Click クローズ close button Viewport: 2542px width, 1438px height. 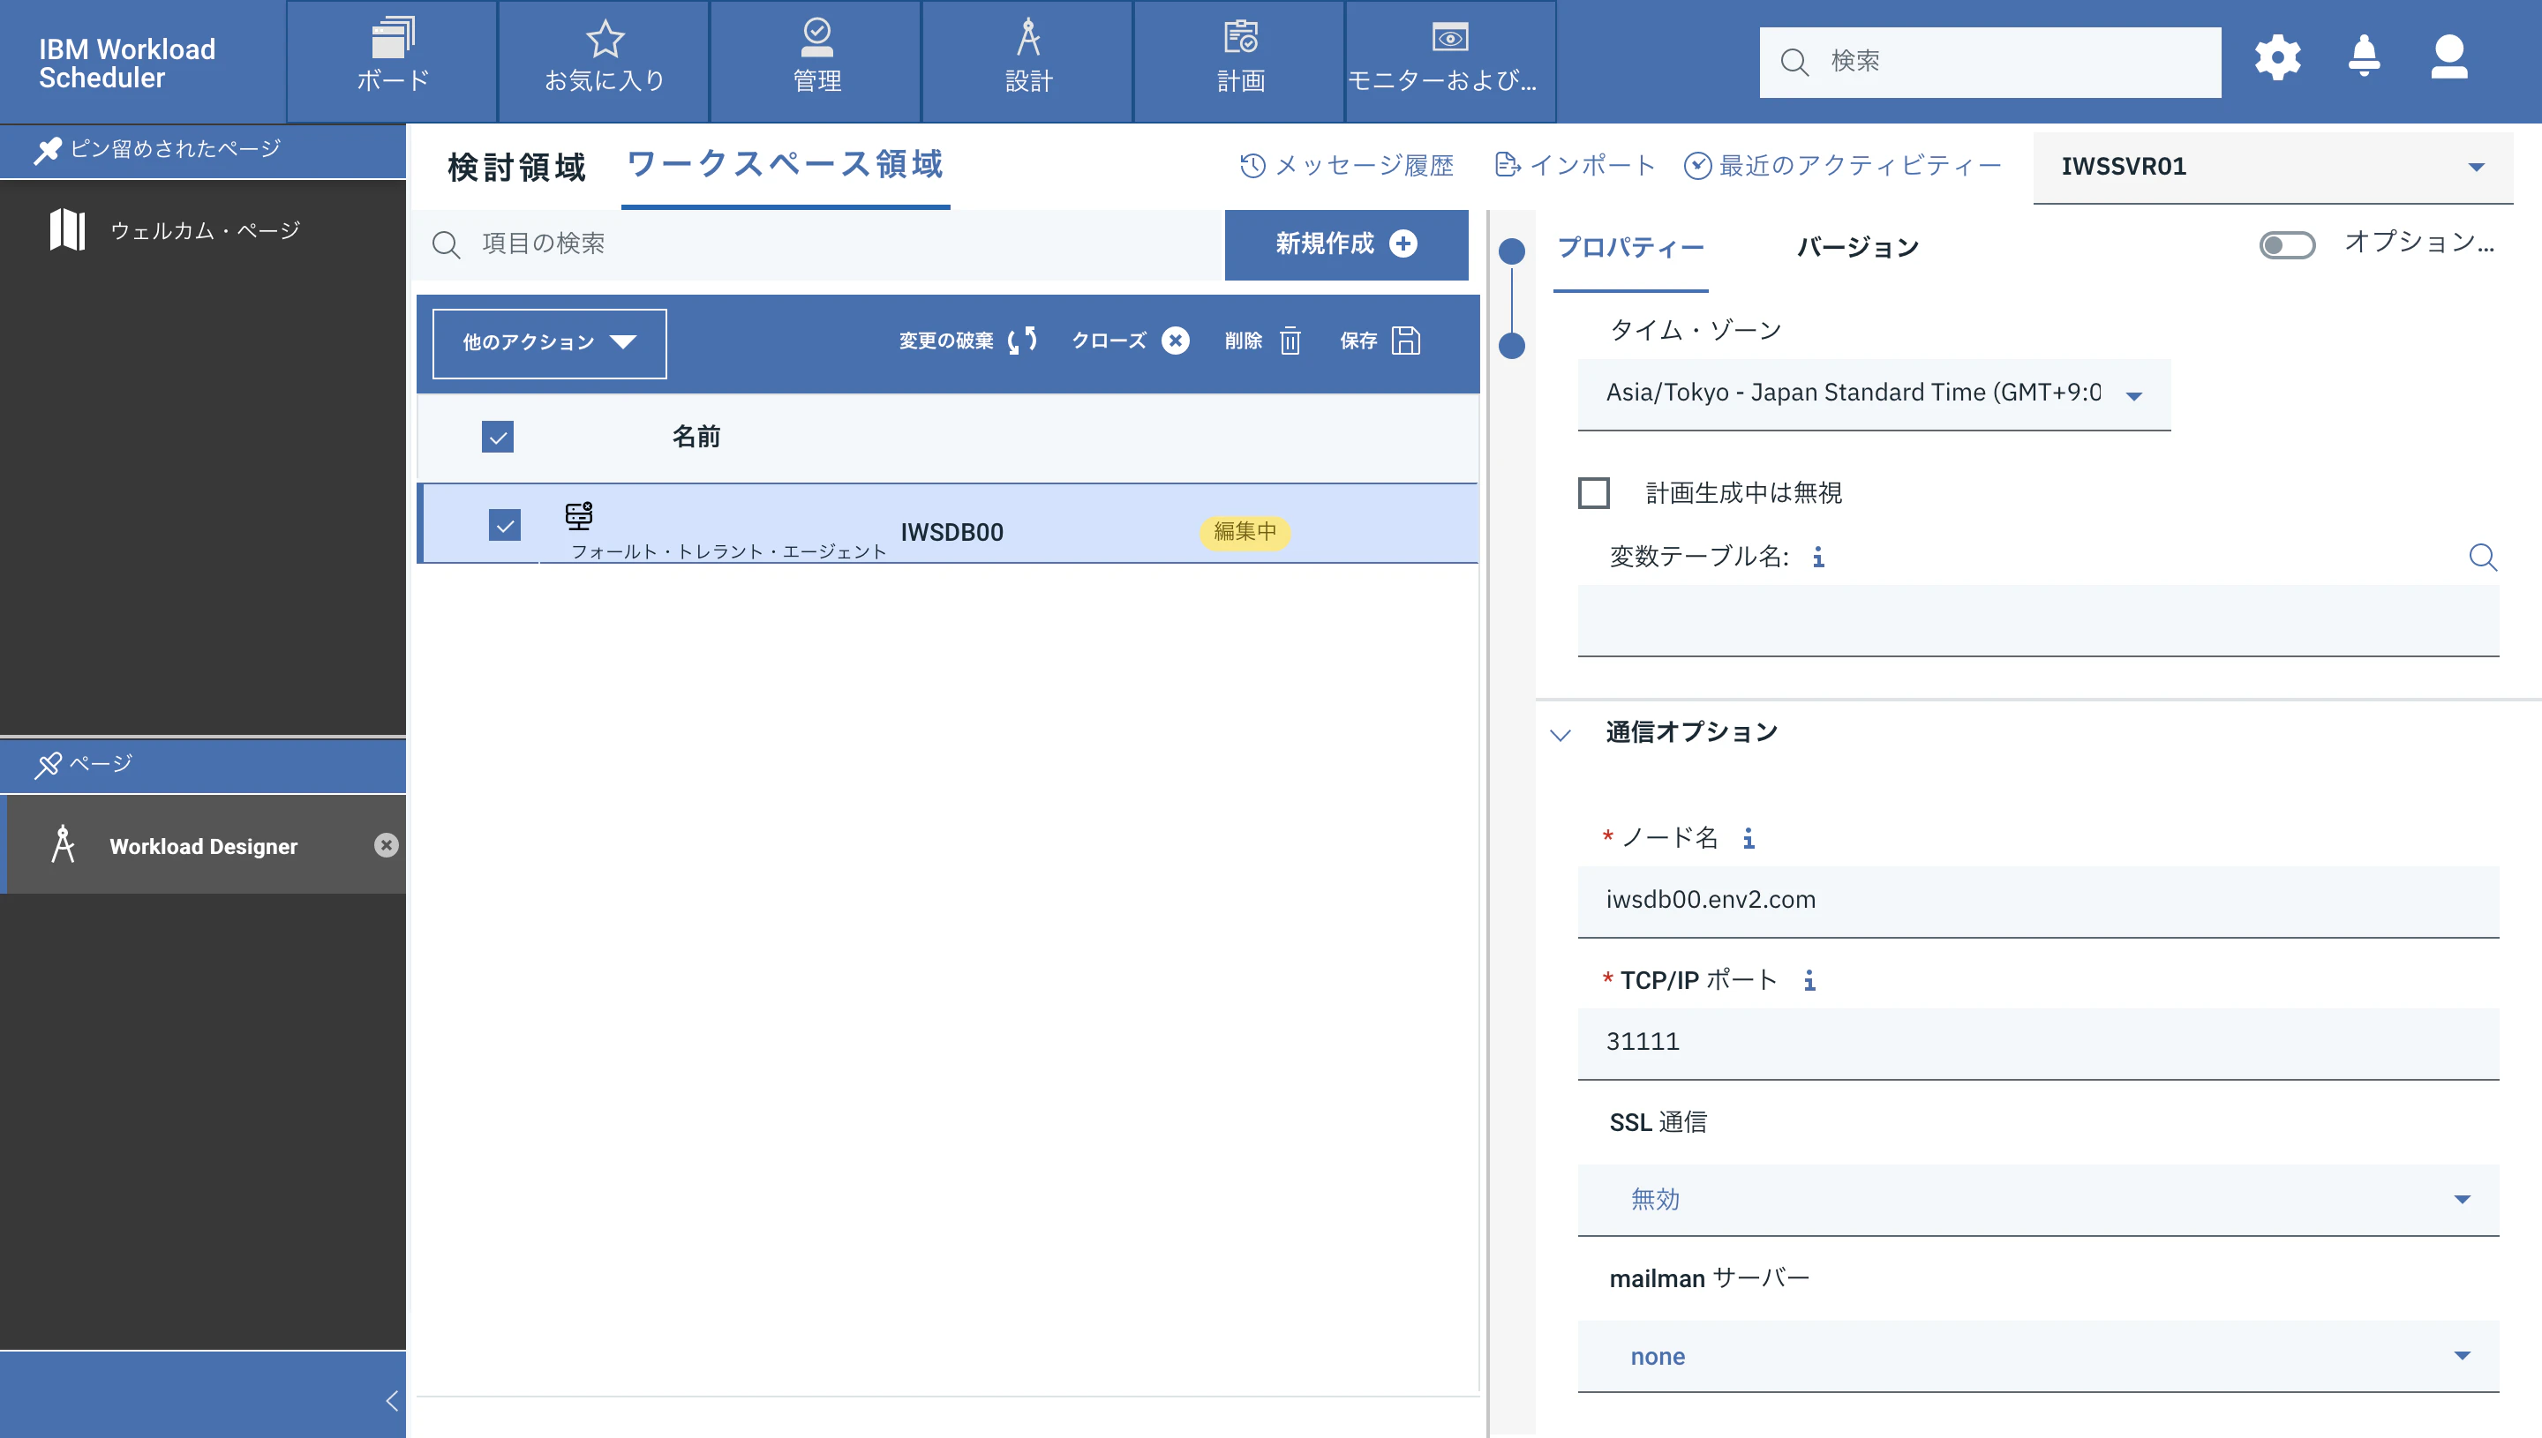[1130, 341]
